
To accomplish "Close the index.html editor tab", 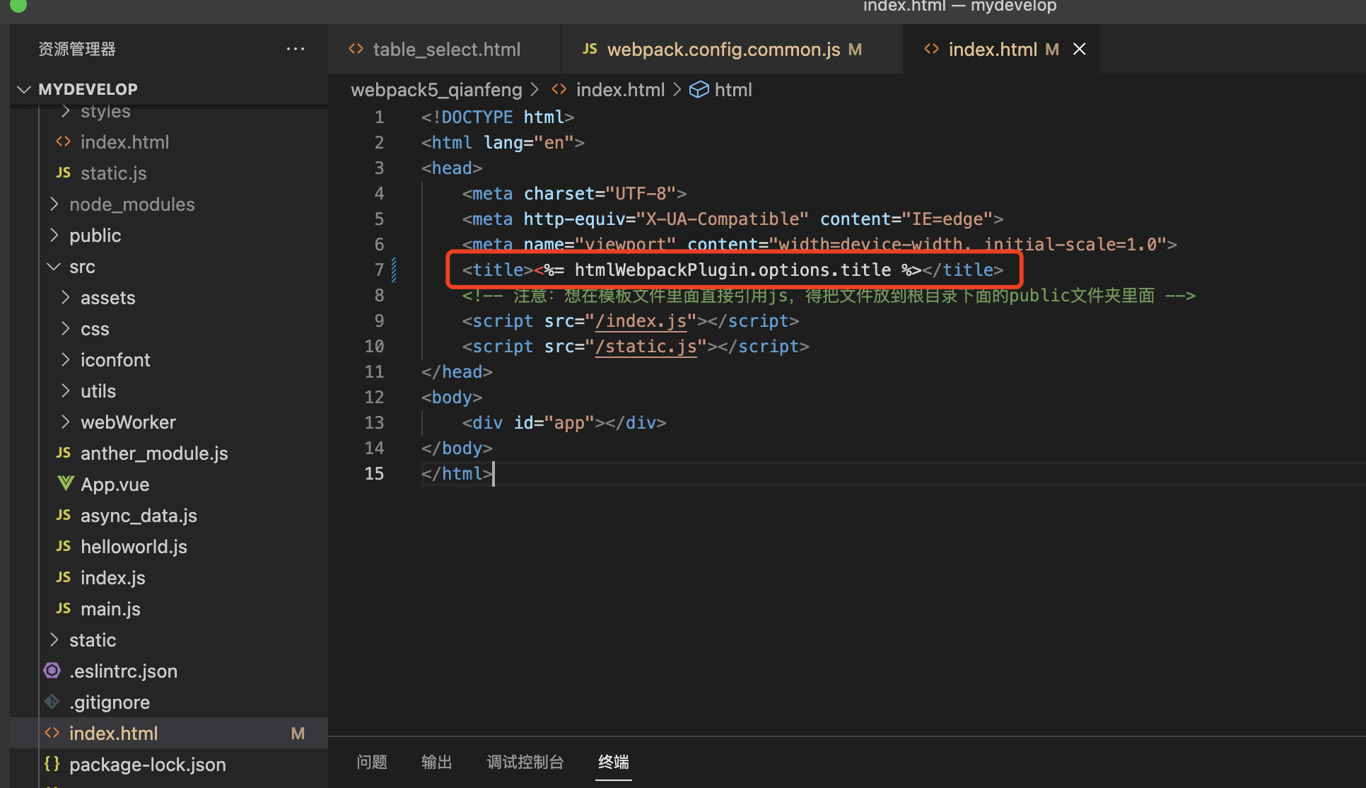I will click(1079, 49).
